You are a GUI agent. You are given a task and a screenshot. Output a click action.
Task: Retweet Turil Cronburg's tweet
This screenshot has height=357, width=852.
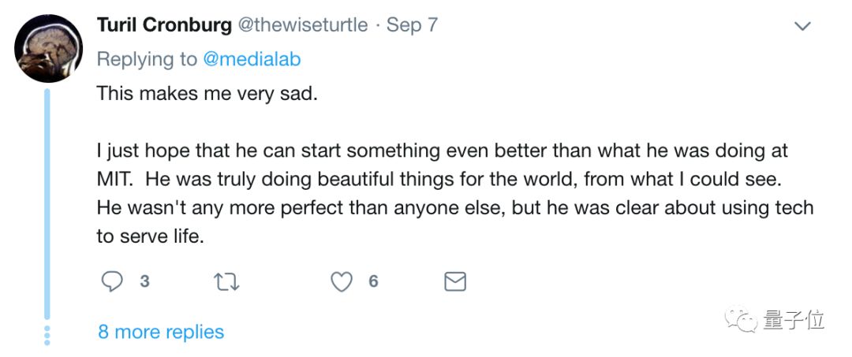[x=227, y=281]
